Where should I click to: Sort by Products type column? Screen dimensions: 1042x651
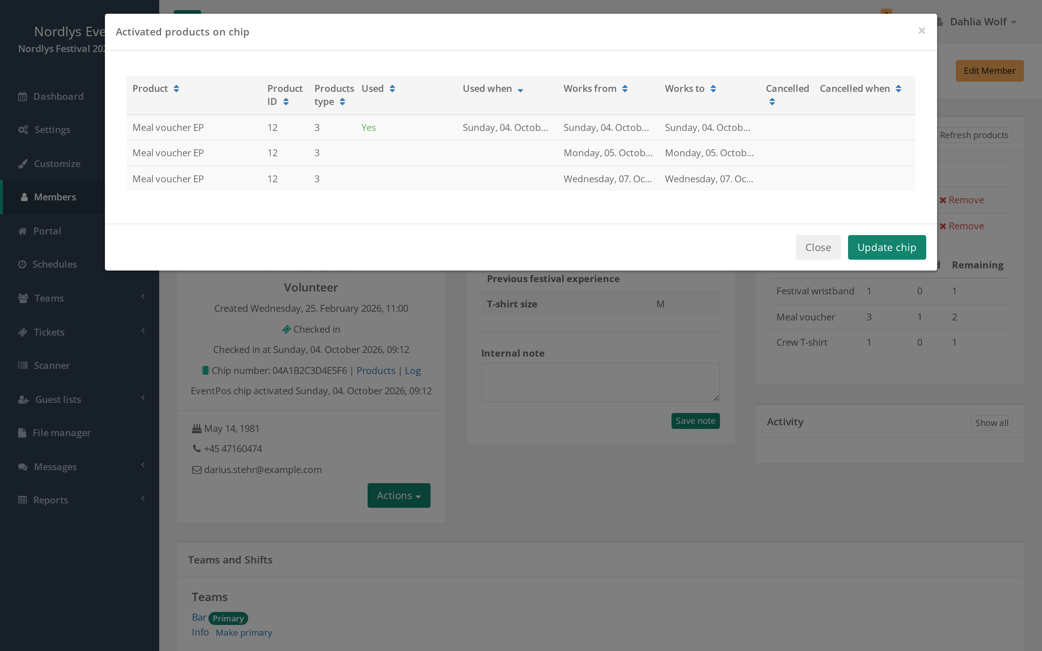[x=334, y=95]
